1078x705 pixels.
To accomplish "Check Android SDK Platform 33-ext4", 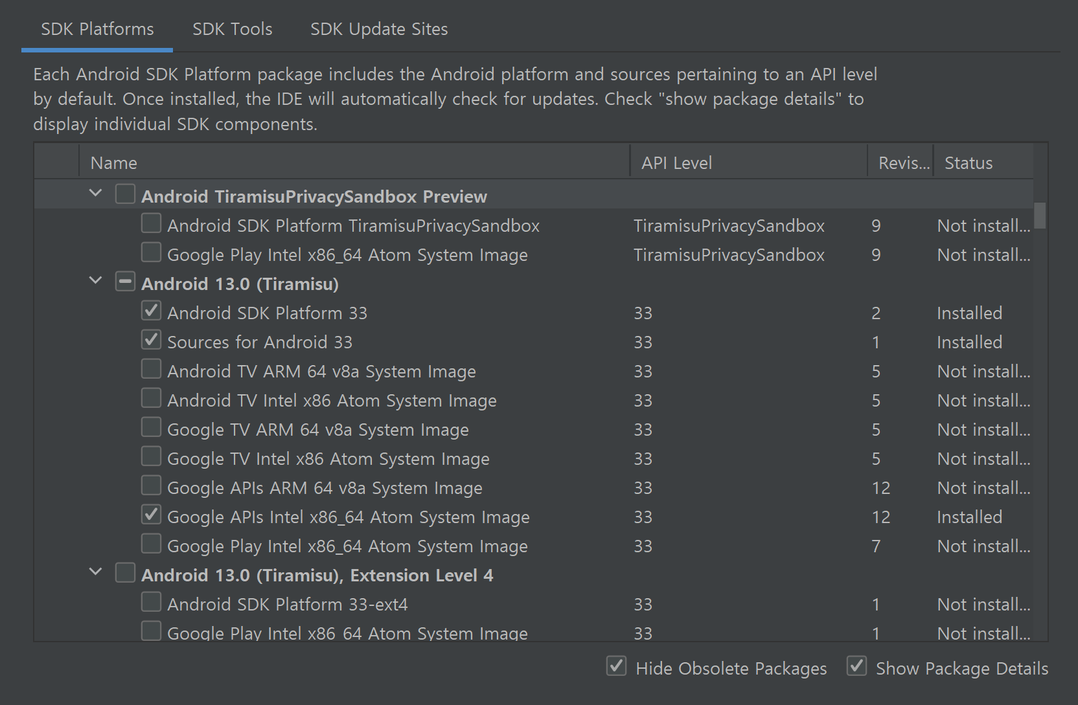I will (x=152, y=603).
